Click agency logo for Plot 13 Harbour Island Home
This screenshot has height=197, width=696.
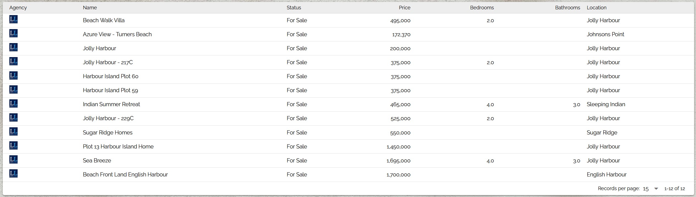13,146
